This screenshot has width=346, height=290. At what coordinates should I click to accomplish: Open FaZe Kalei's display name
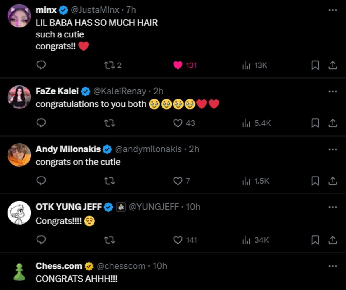tap(57, 91)
